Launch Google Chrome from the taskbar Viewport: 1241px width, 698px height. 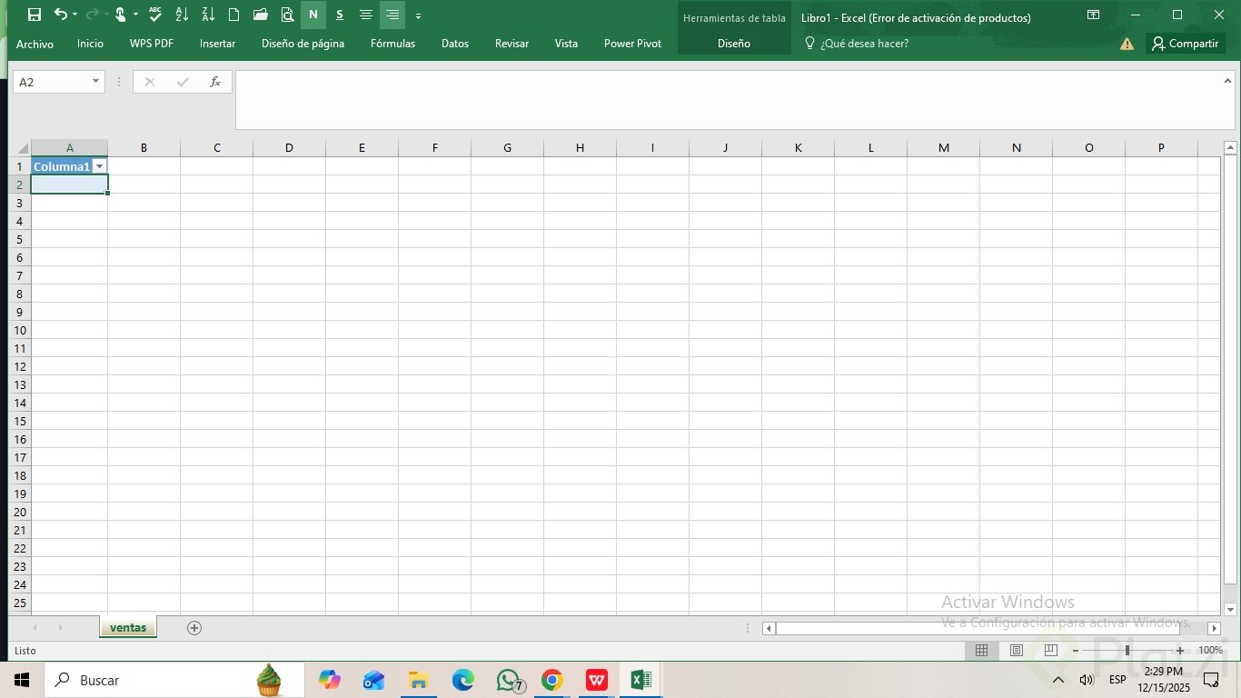tap(551, 680)
